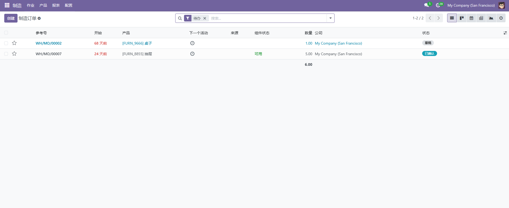
Task: Switch to kanban view
Action: click(462, 18)
